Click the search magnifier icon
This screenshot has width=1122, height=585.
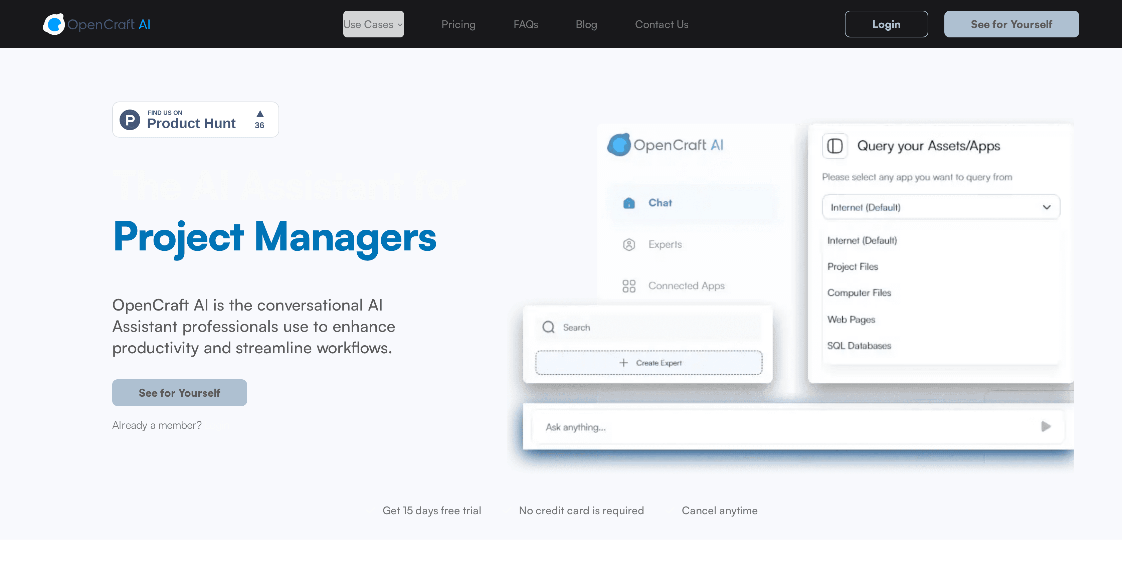tap(548, 326)
